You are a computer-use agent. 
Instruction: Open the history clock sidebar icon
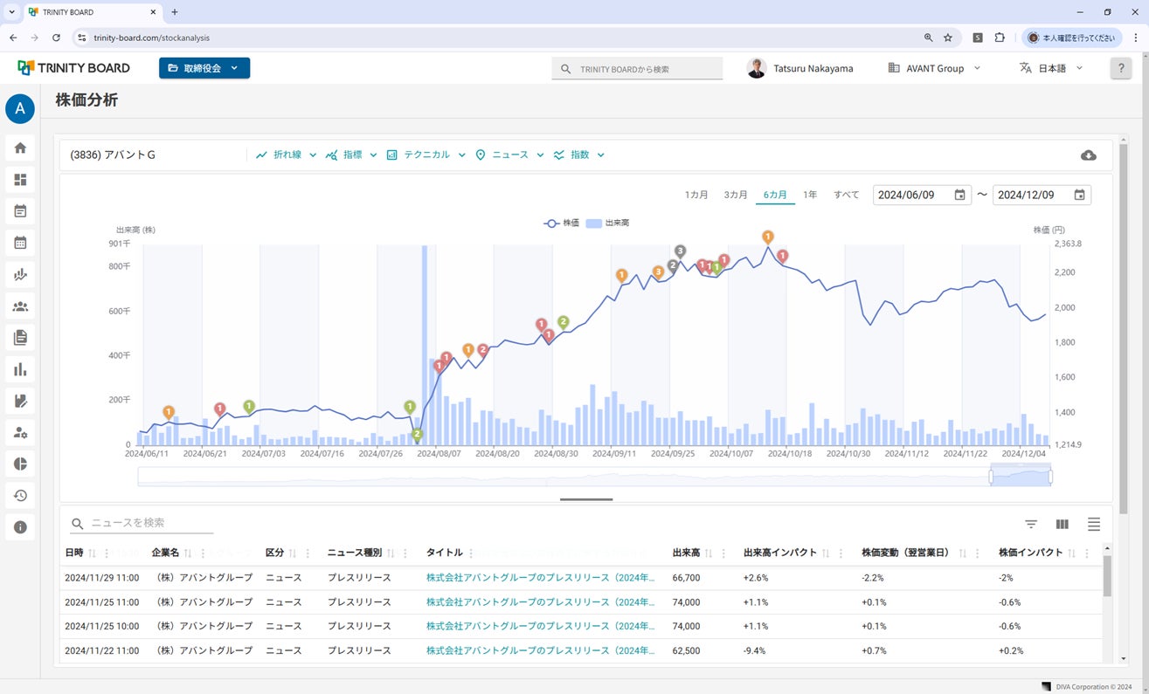20,496
